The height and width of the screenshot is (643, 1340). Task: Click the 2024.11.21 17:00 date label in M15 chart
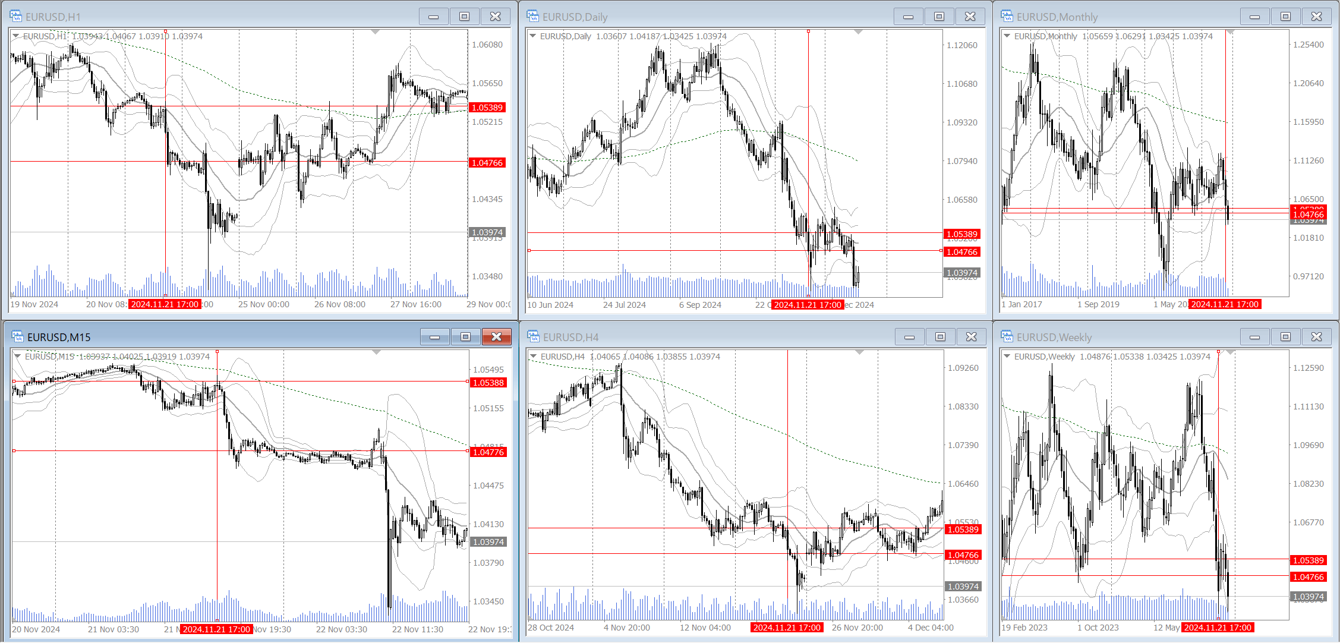(217, 629)
